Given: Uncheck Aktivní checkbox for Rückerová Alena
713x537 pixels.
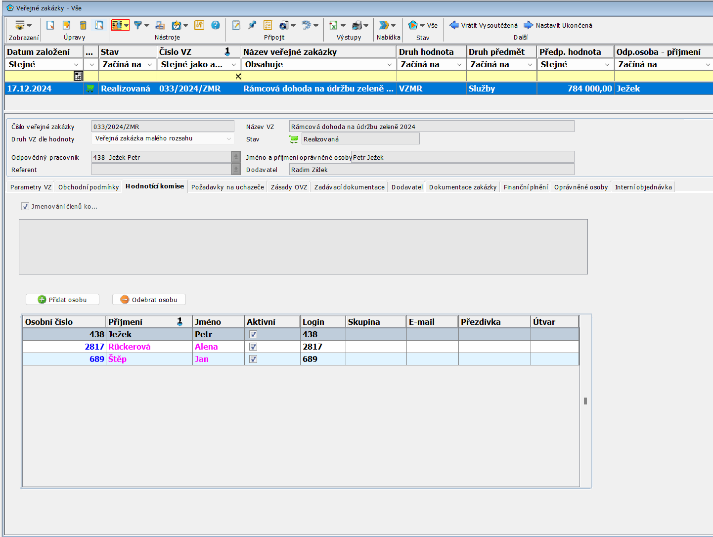Looking at the screenshot, I should [253, 347].
